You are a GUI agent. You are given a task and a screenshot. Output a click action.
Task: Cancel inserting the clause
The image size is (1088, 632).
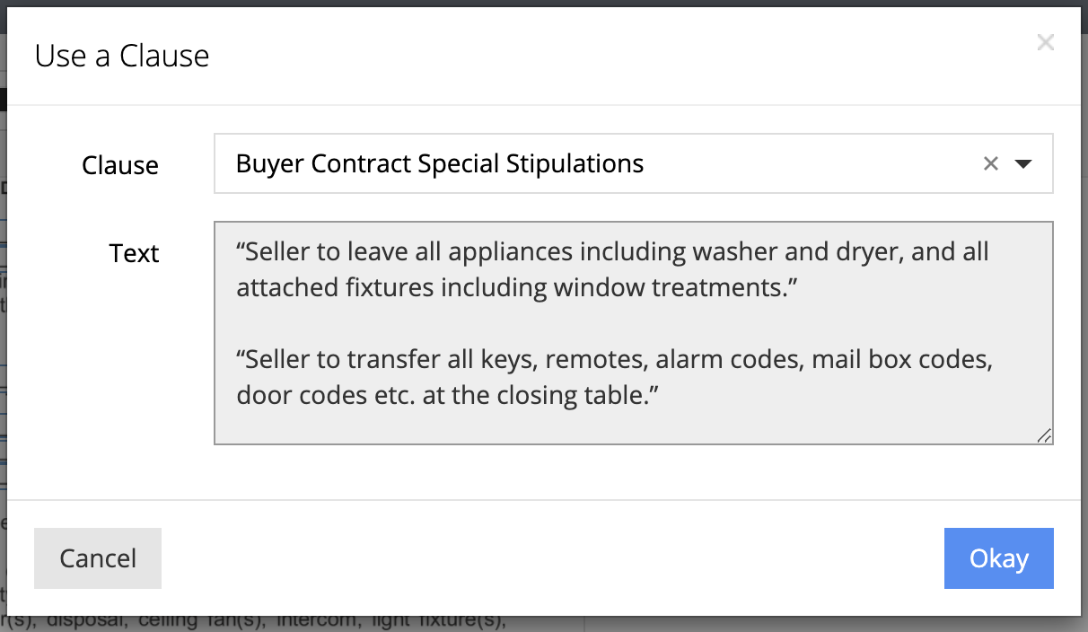pyautogui.click(x=97, y=557)
